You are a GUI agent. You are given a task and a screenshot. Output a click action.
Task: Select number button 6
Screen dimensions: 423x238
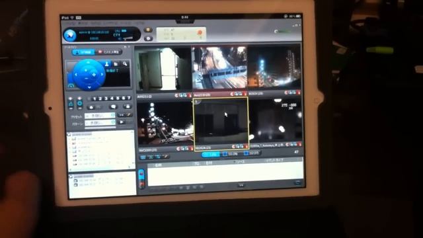coord(124,98)
